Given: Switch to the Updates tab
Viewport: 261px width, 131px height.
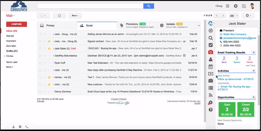Looking at the screenshot, I should click(177, 25).
